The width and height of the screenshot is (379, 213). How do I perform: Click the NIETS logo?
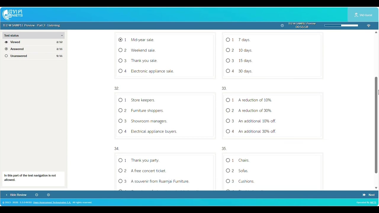pos(12,14)
